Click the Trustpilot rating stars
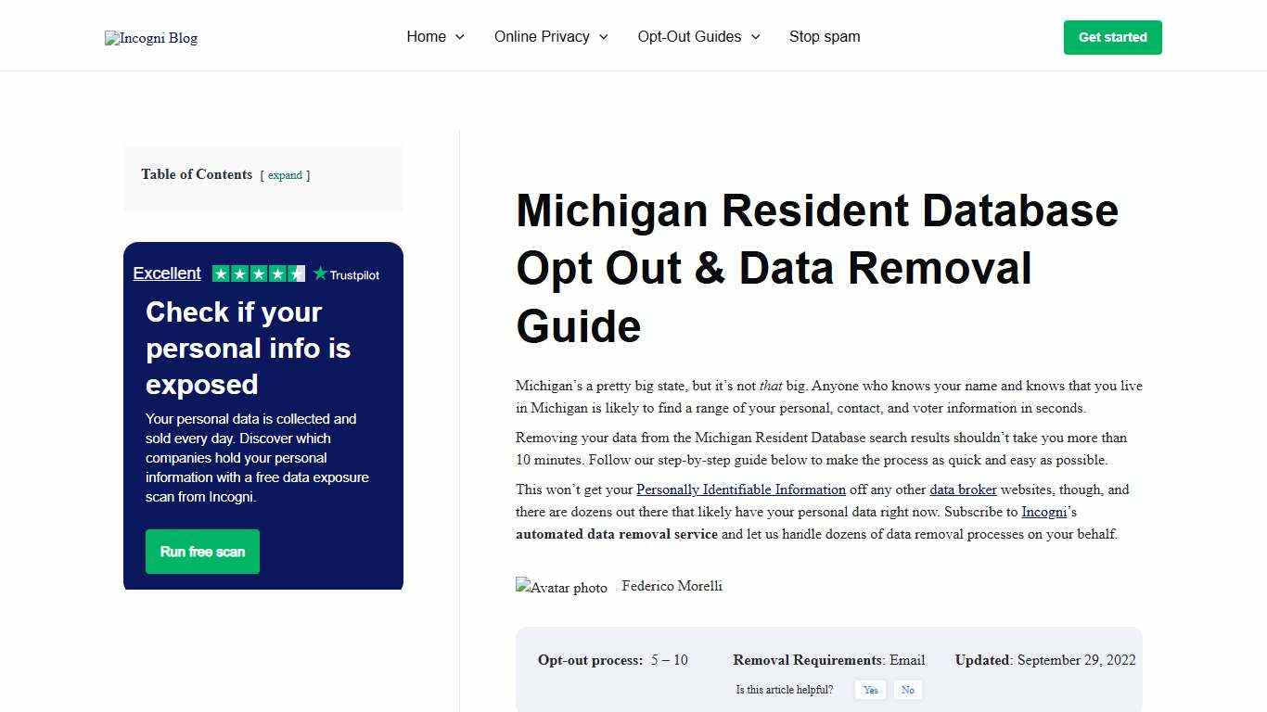Viewport: 1267px width, 712px height. pos(260,273)
